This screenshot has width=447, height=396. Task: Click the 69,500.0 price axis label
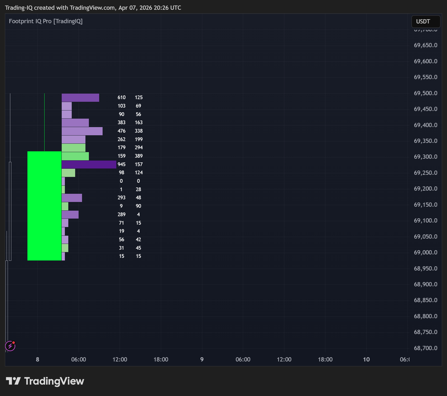point(426,93)
